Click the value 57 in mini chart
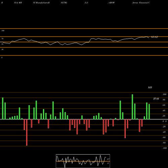This screenshot has height=168, width=168. 108,159
